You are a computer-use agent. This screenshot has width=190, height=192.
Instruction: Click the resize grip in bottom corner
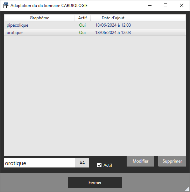[x=187, y=189]
